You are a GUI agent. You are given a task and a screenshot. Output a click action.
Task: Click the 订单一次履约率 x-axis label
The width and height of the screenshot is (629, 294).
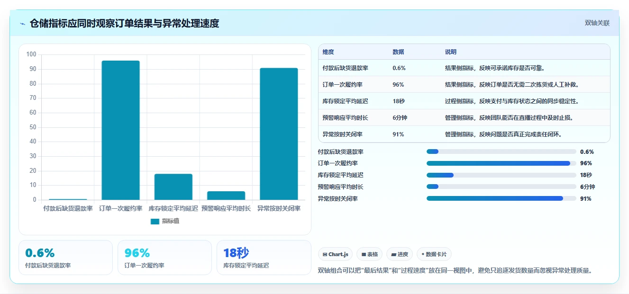(120, 208)
